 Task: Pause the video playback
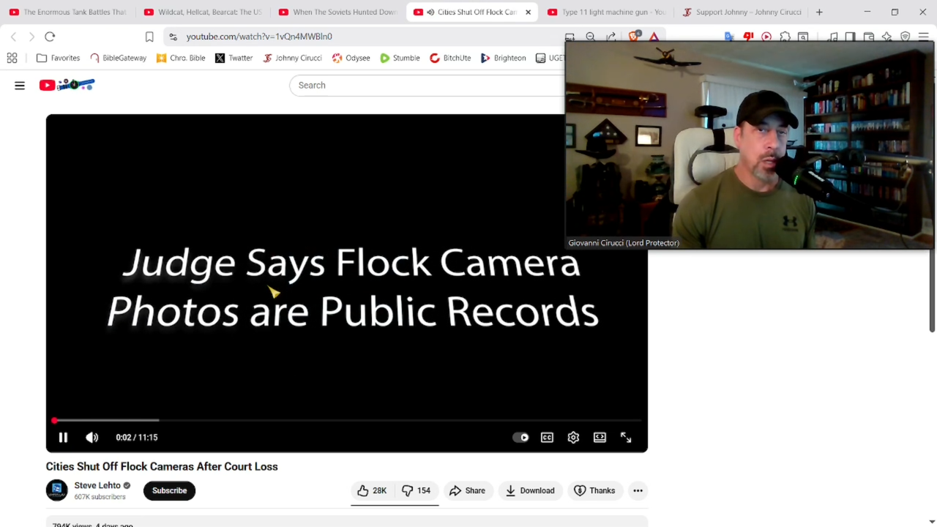(63, 438)
